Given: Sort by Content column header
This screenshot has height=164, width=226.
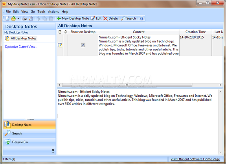Looking at the screenshot, I should (139, 32).
